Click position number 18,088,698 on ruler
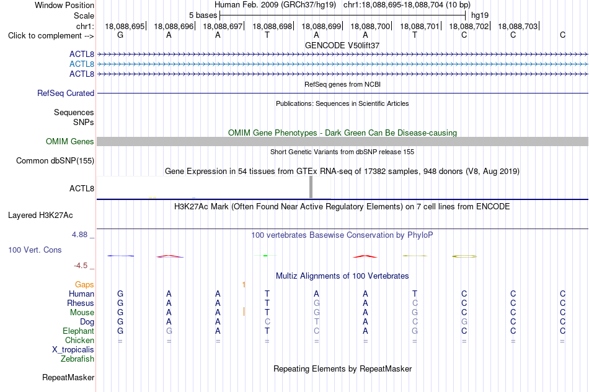This screenshot has width=589, height=392. 272,26
